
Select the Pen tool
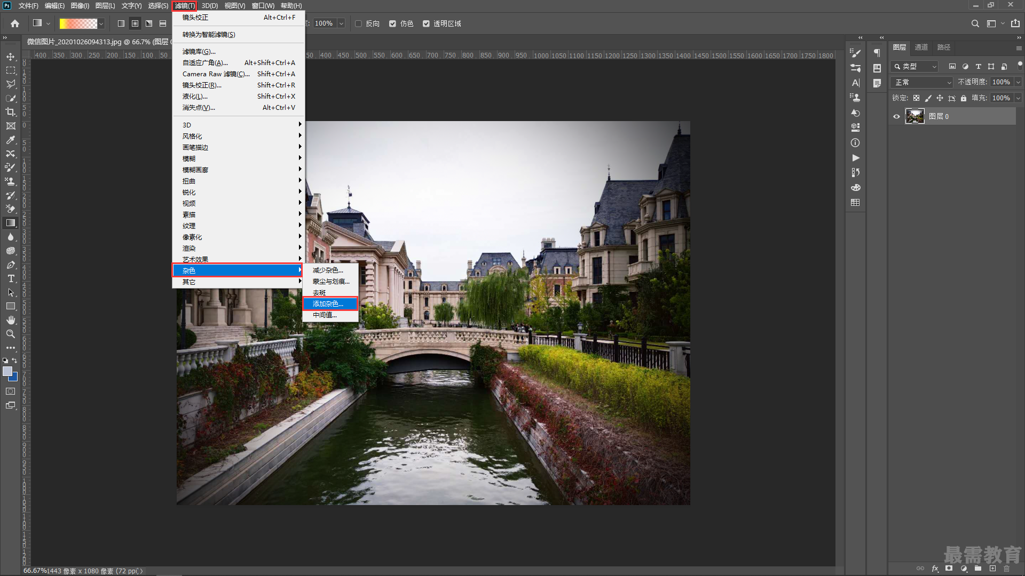[11, 265]
